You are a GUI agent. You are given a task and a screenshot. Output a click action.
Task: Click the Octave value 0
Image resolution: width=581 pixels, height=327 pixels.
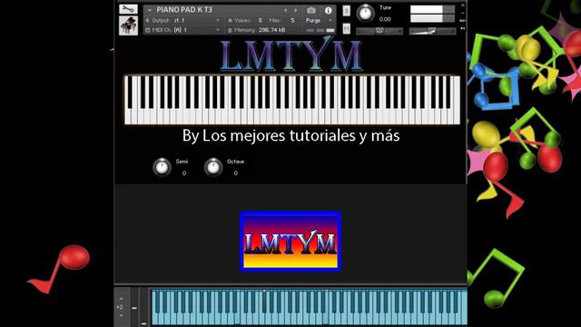click(x=236, y=173)
